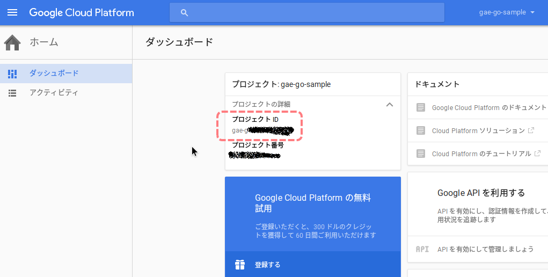Image resolution: width=548 pixels, height=277 pixels.
Task: Open the hamburger navigation menu
Action: [x=12, y=12]
